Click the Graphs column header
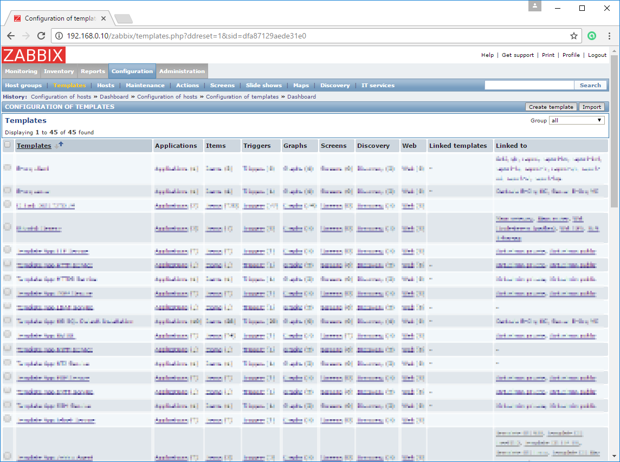620x462 pixels. tap(295, 146)
